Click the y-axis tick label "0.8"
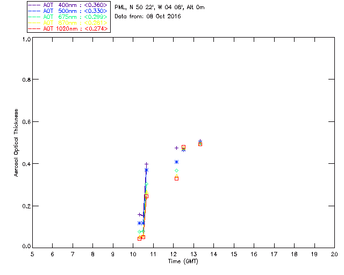 point(26,79)
